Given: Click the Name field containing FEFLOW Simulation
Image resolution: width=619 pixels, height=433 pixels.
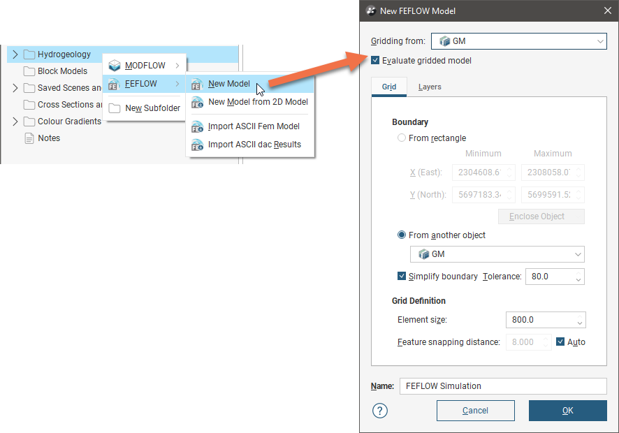Looking at the screenshot, I should pos(502,386).
